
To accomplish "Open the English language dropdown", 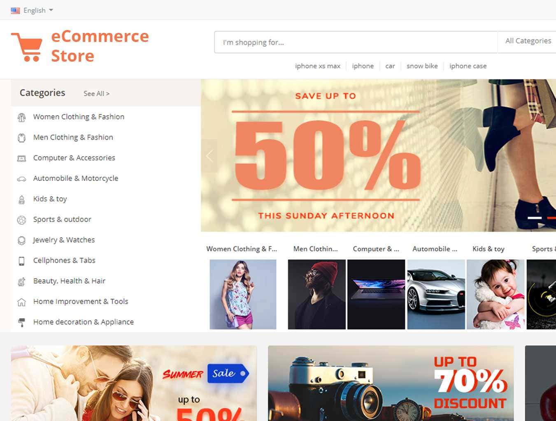I will [32, 10].
